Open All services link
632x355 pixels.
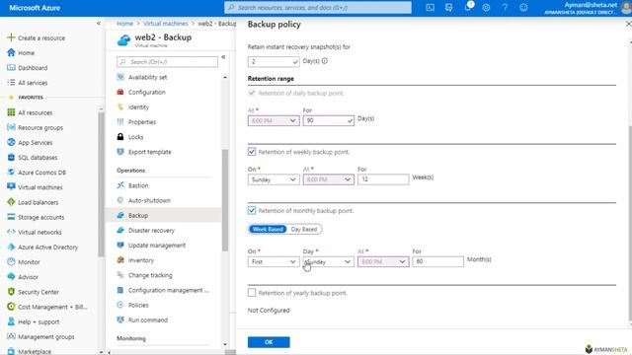point(33,83)
